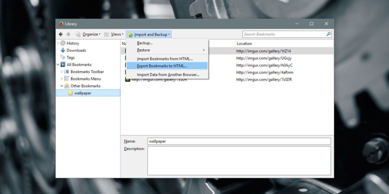
Task: Select All Bookmarks in the sidebar
Action: pos(79,64)
